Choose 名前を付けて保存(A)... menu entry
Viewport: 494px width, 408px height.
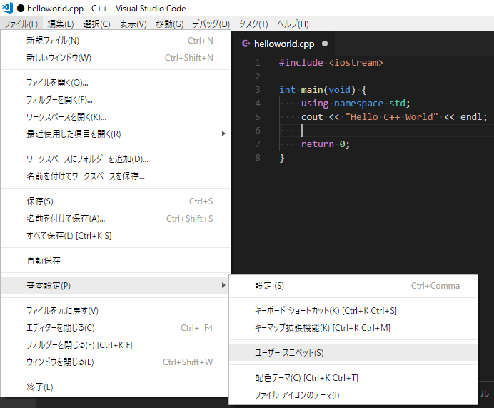116,219
